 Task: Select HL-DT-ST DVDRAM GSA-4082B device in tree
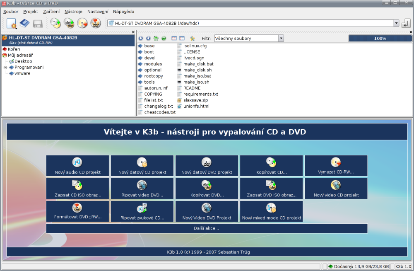[x=68, y=40]
